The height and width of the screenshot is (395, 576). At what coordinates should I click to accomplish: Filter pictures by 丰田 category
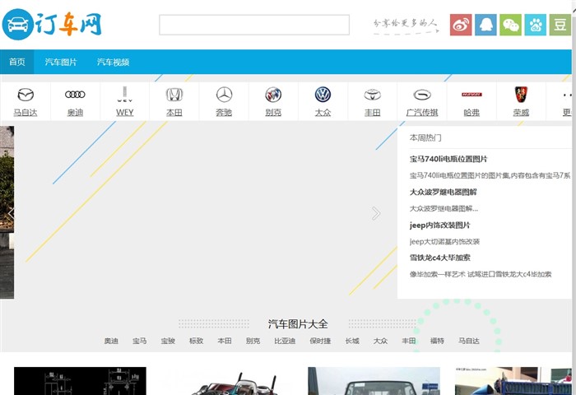[x=408, y=341]
